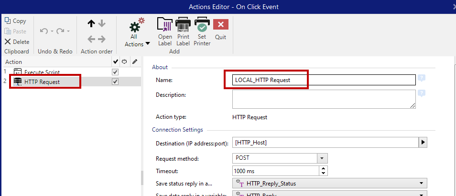The height and width of the screenshot is (196, 456).
Task: Open the HTTP_Rreply_Status variable dropdown
Action: 421,183
